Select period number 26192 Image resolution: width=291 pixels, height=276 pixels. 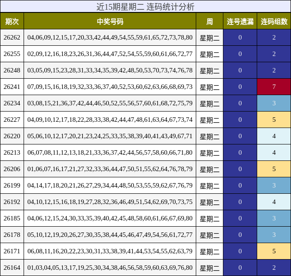click(12, 202)
